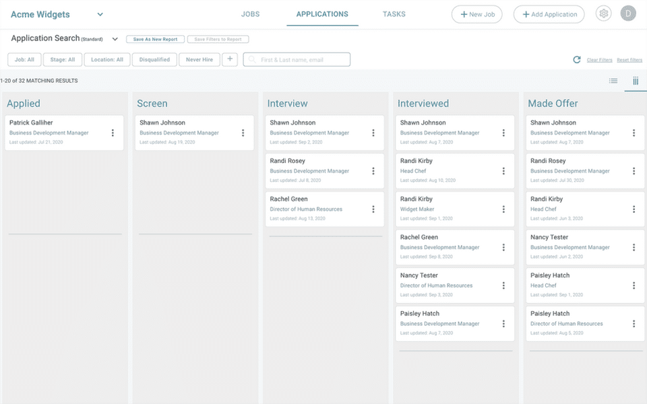Open options for Nancy Tester in Made Offer

coord(634,247)
